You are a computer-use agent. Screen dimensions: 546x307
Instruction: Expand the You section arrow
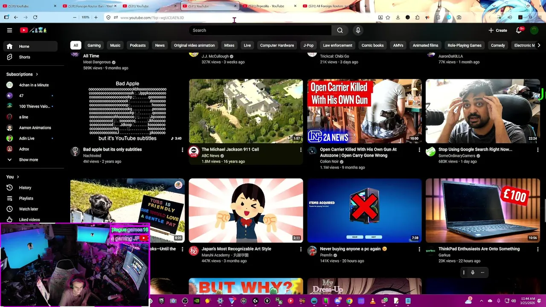(x=17, y=177)
